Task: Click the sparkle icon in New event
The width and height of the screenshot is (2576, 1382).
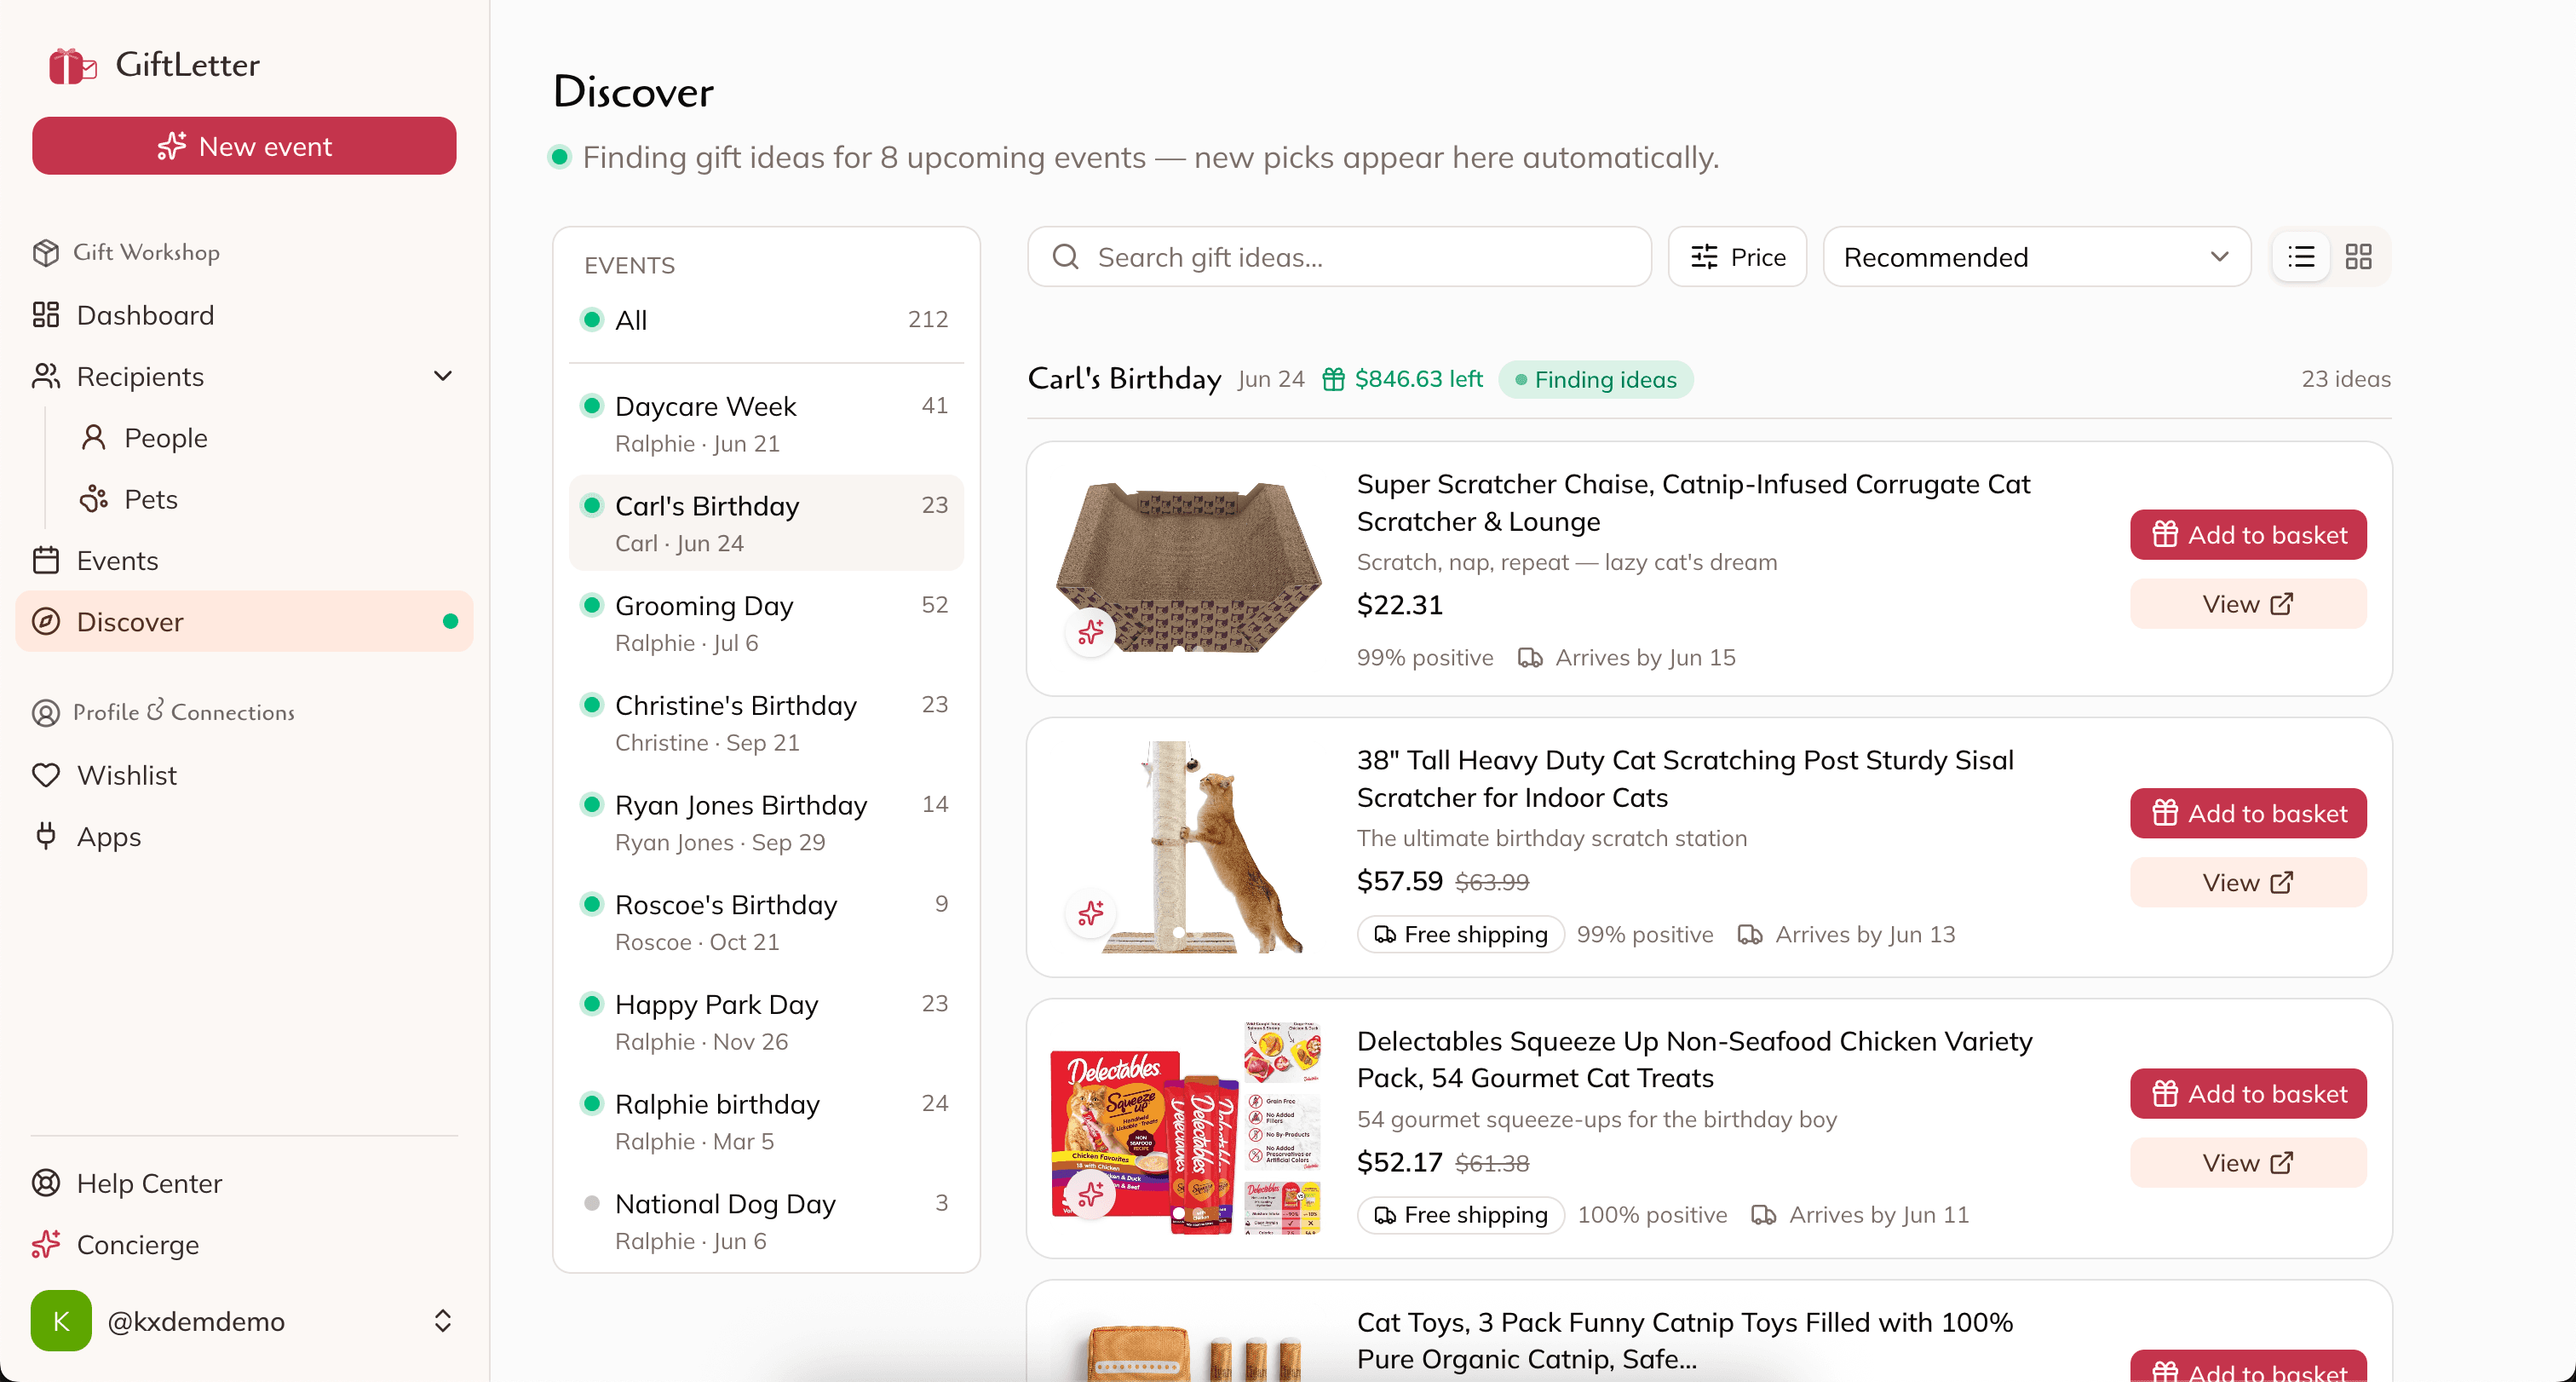Action: point(172,146)
